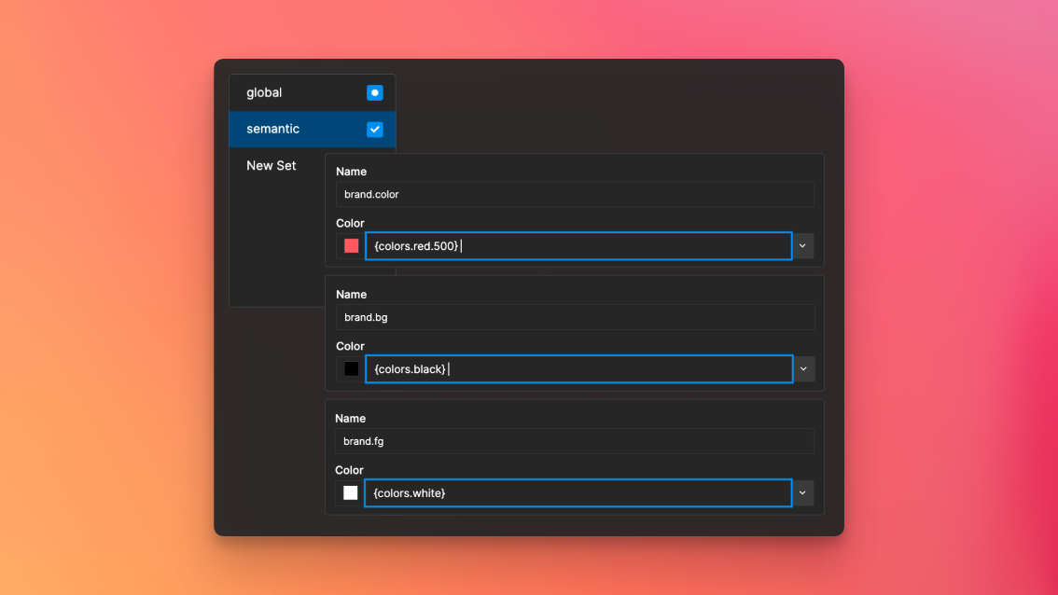1058x595 pixels.
Task: Select the semantic token set
Action: [312, 129]
